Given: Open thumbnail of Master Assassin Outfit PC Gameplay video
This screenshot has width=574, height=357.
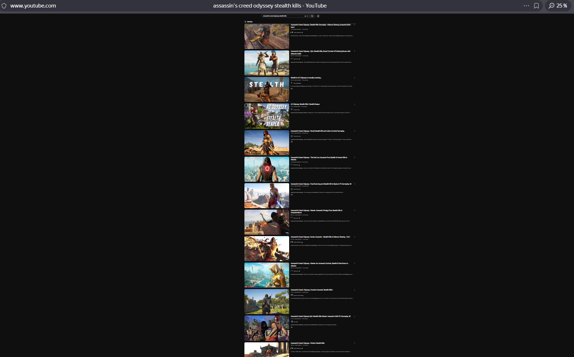Looking at the screenshot, I should (x=267, y=328).
